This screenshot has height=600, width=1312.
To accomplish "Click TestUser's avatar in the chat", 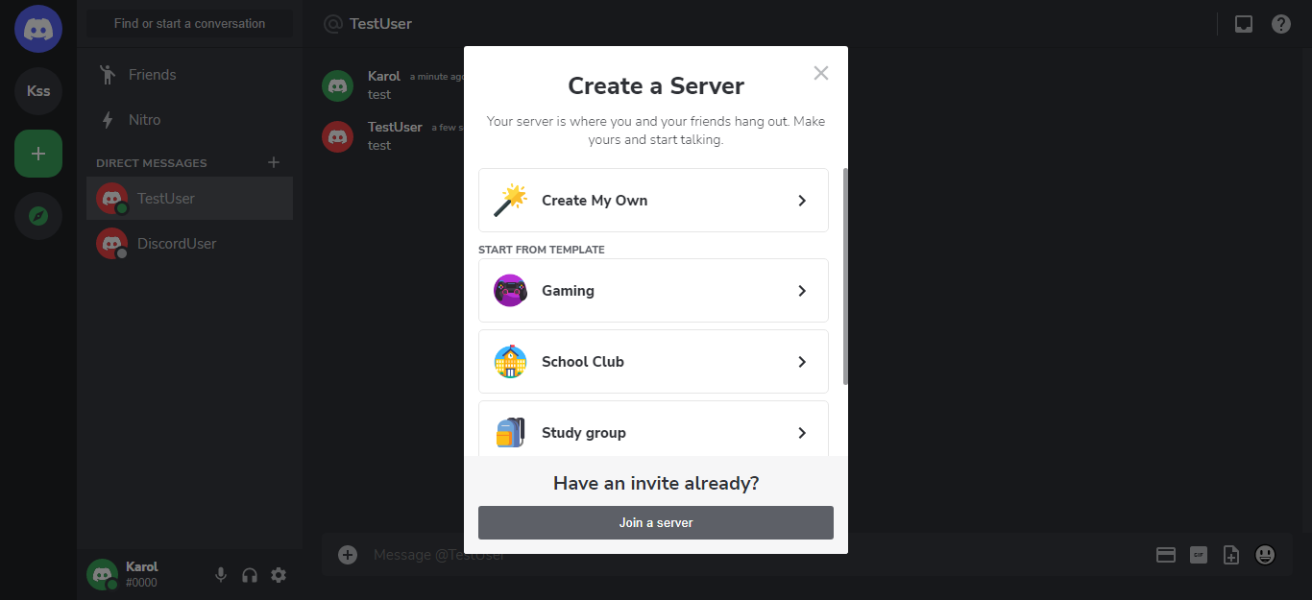I will click(x=337, y=136).
